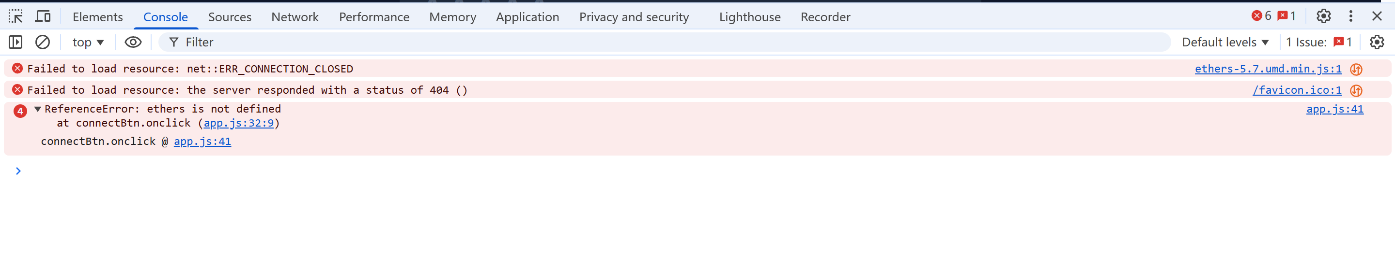The image size is (1395, 257).
Task: Open the Console settings gear
Action: point(1376,42)
